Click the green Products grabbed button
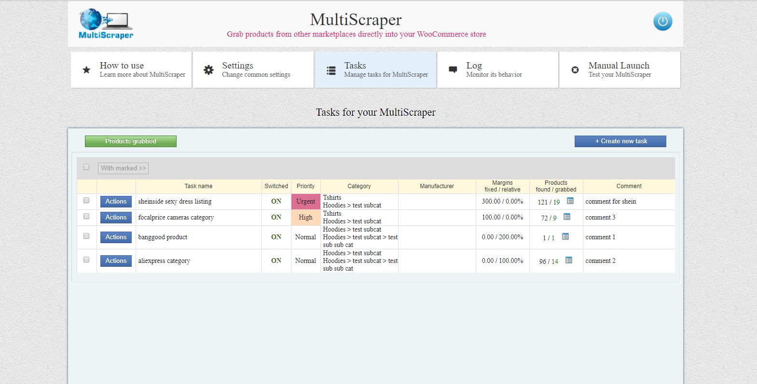 coord(131,141)
